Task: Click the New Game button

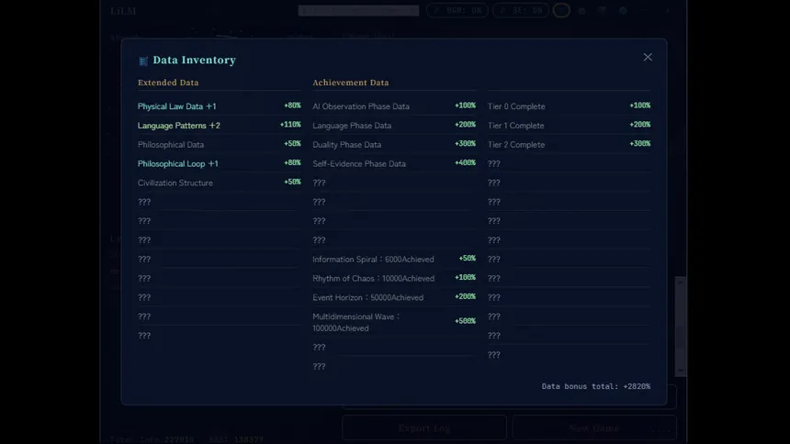Action: pos(594,428)
